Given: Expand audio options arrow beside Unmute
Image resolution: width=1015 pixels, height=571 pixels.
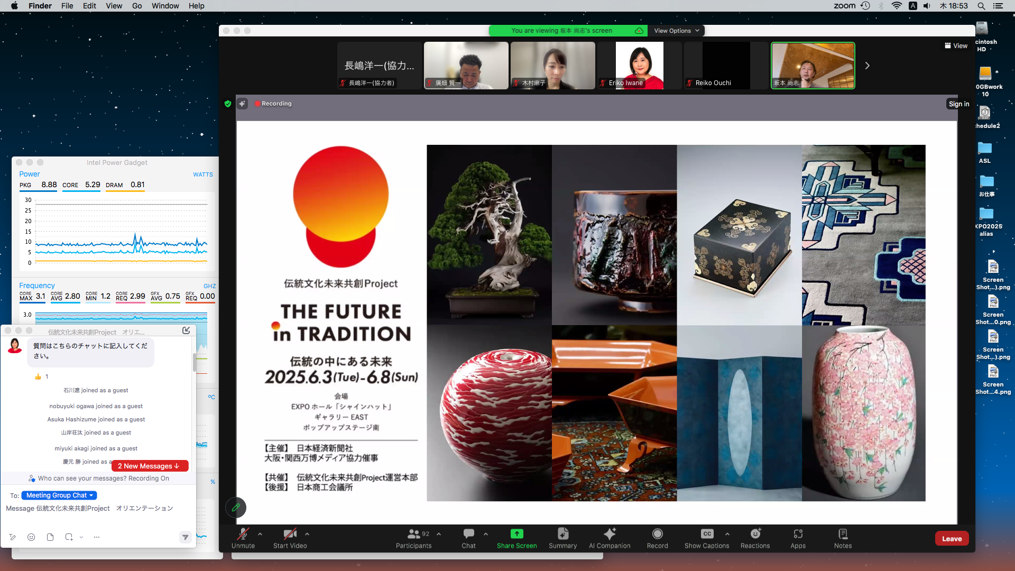Looking at the screenshot, I should 260,534.
